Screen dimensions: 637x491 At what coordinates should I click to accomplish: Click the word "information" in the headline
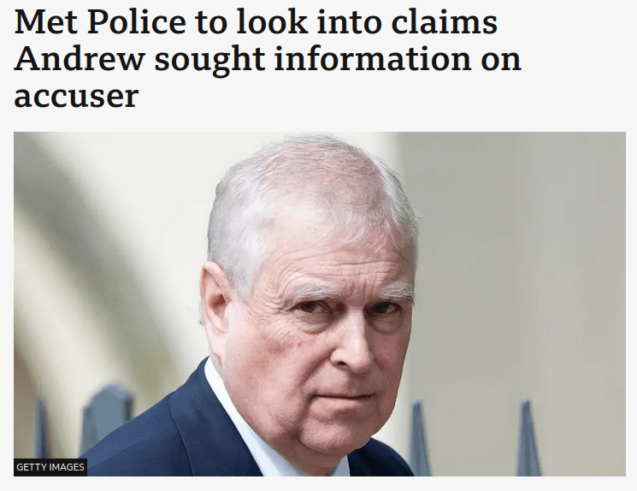pyautogui.click(x=372, y=59)
